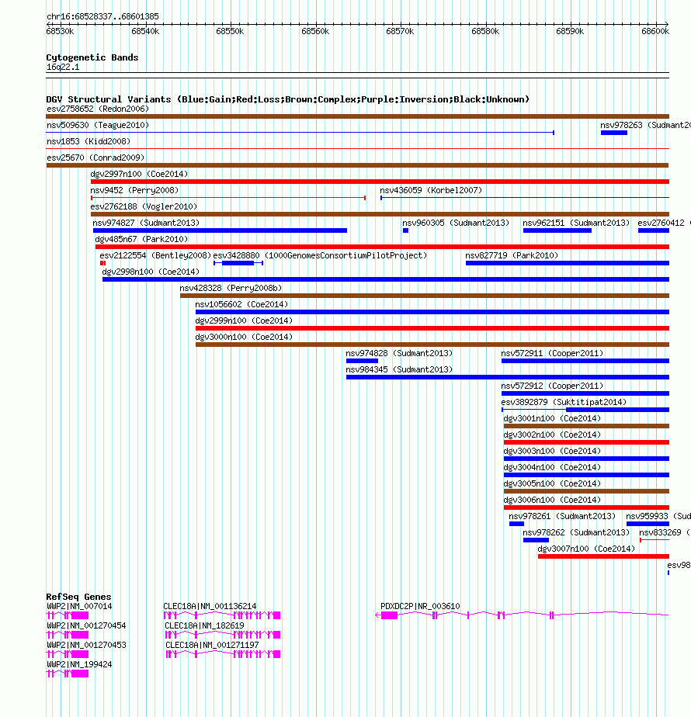
Task: Click the nsv974827 (Sudmant2013) label
Action: (x=146, y=223)
